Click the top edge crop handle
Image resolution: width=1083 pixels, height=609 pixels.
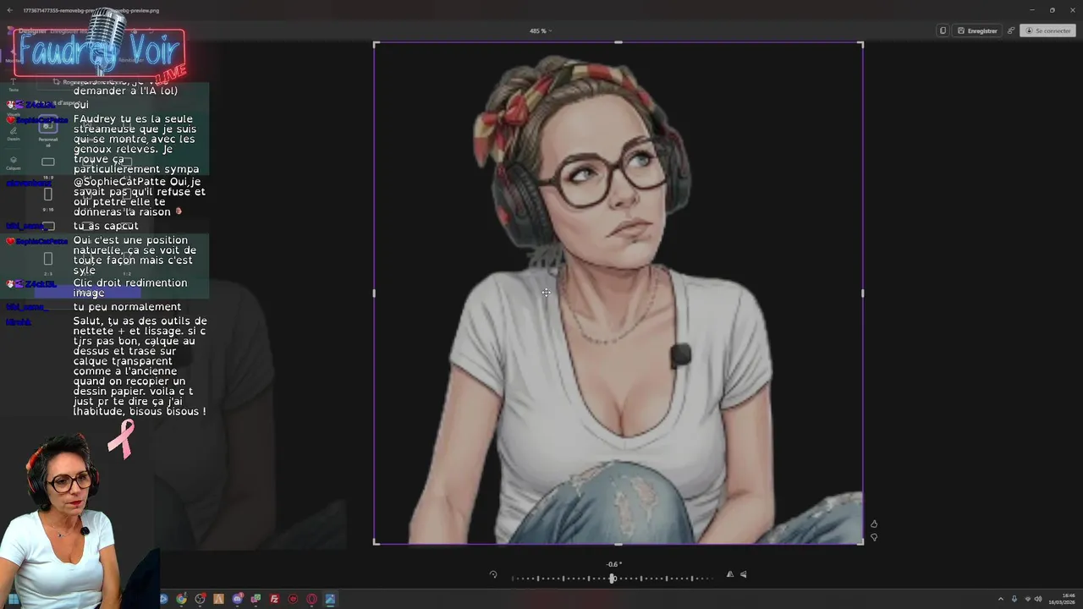(x=618, y=42)
